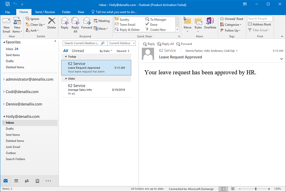Open the File menu tab
Screen dimensions: 286x192
coord(8,12)
